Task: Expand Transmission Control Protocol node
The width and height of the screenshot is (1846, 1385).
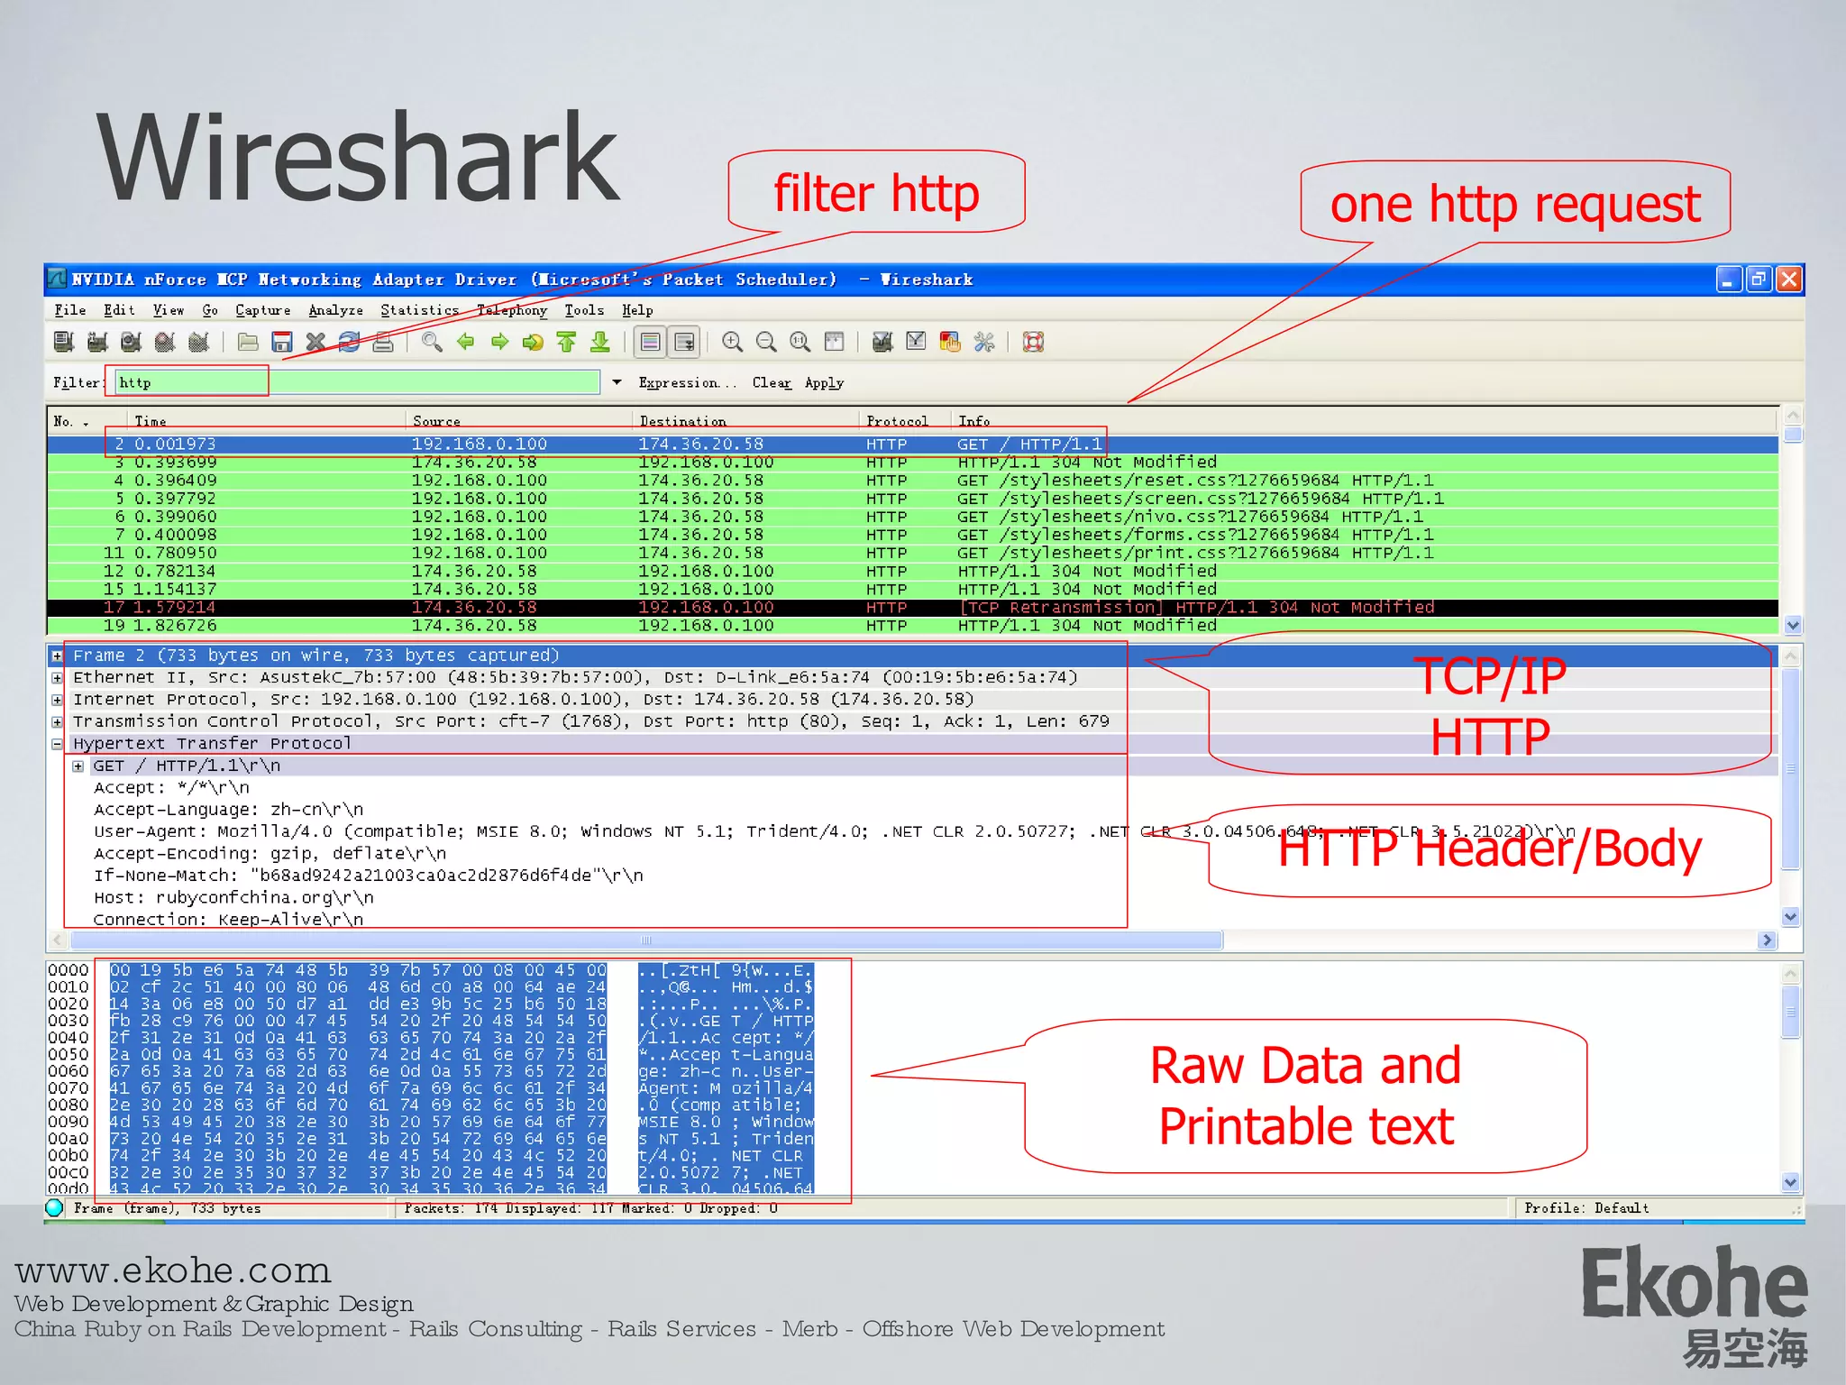Action: click(x=58, y=721)
